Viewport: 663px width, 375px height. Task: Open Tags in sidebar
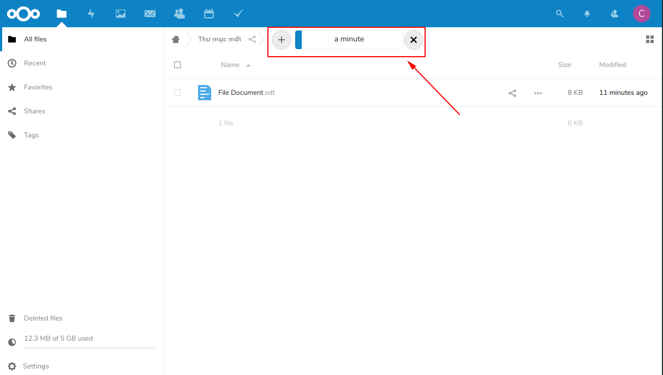tap(82, 135)
